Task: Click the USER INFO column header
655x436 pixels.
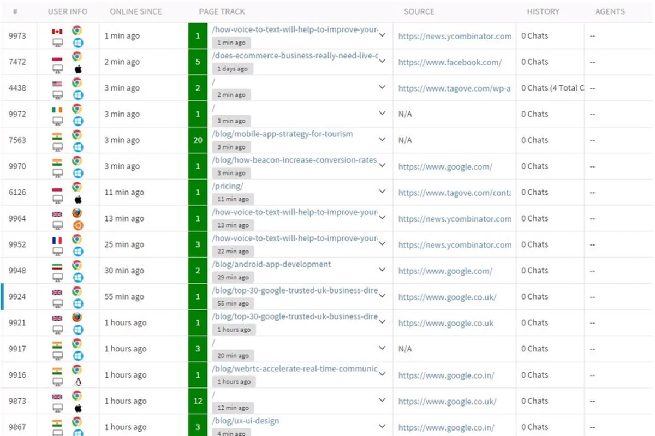Action: click(68, 11)
